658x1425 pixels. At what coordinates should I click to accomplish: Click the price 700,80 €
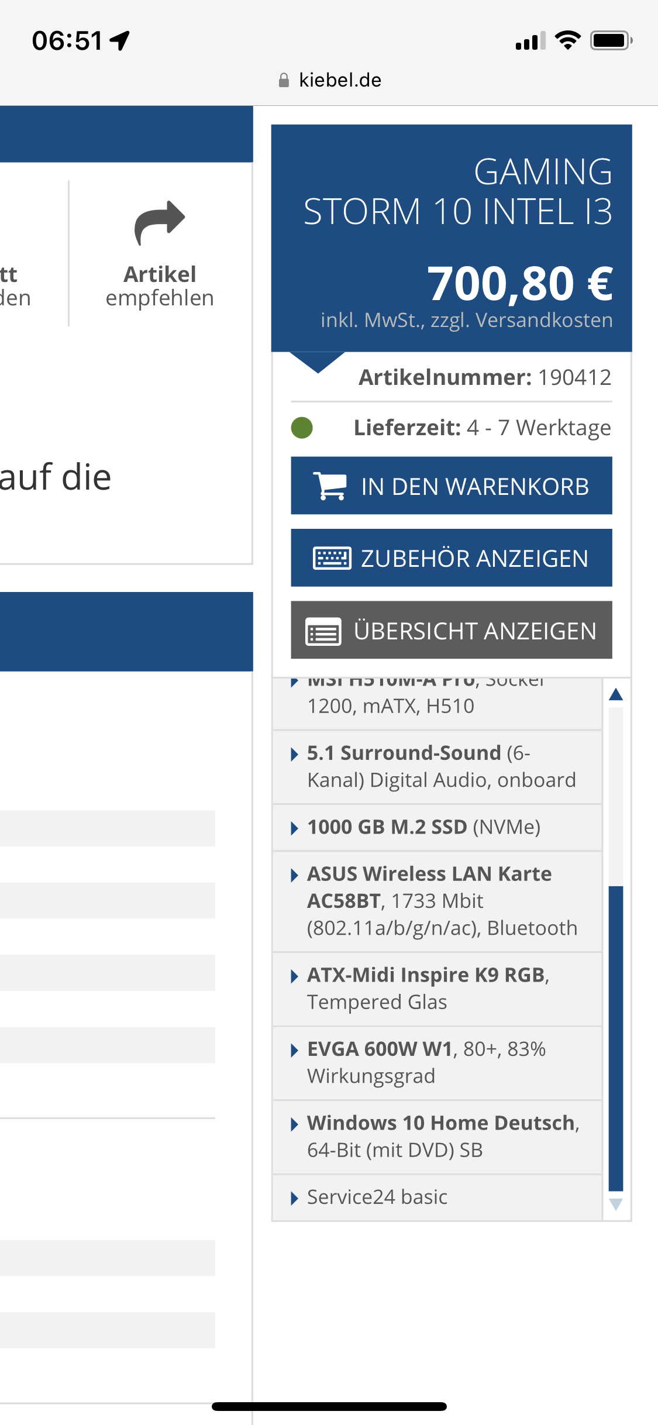(520, 284)
